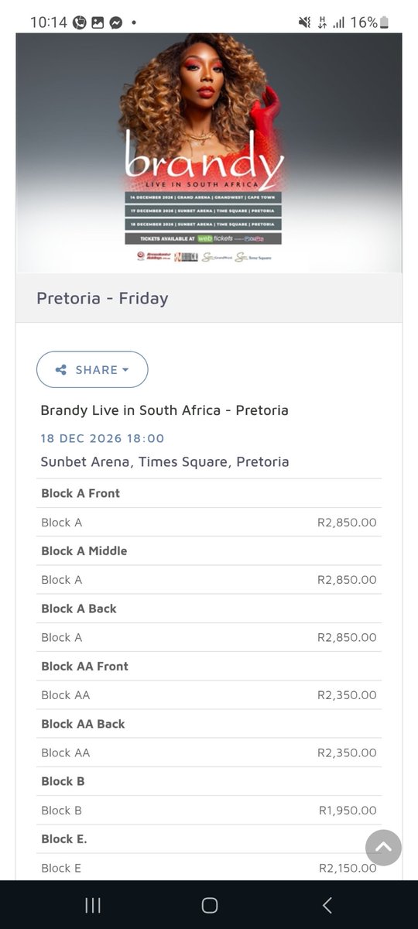
Task: Open the recent apps navigation button
Action: click(x=93, y=905)
